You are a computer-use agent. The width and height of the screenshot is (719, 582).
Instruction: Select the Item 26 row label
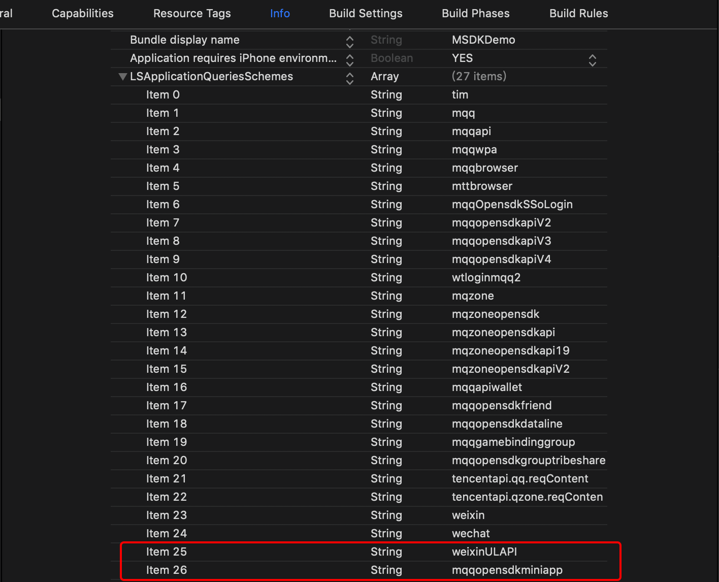pyautogui.click(x=167, y=570)
